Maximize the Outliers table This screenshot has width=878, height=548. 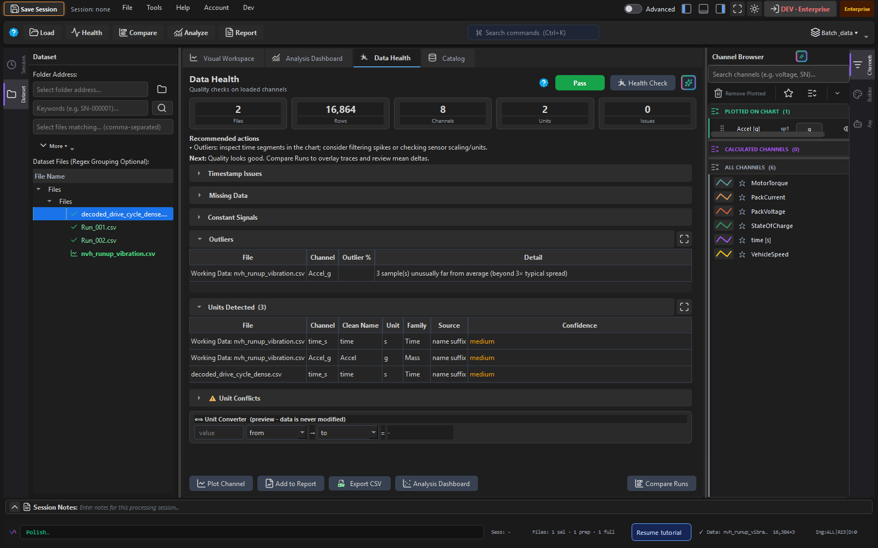pyautogui.click(x=684, y=239)
